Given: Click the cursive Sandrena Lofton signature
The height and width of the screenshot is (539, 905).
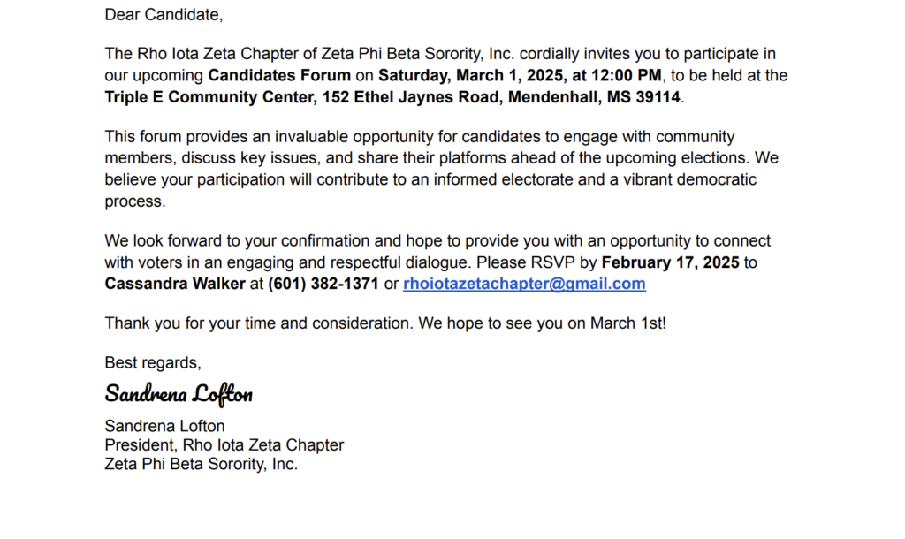Looking at the screenshot, I should point(179,394).
